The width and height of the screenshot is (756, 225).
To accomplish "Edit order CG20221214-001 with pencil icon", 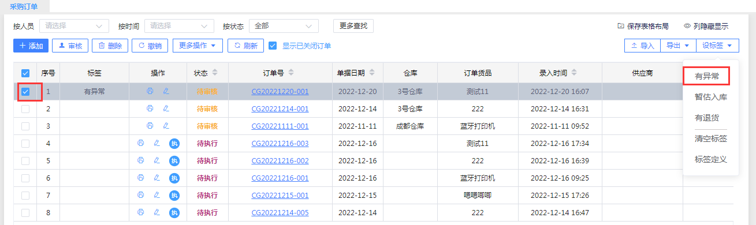I will 166,108.
